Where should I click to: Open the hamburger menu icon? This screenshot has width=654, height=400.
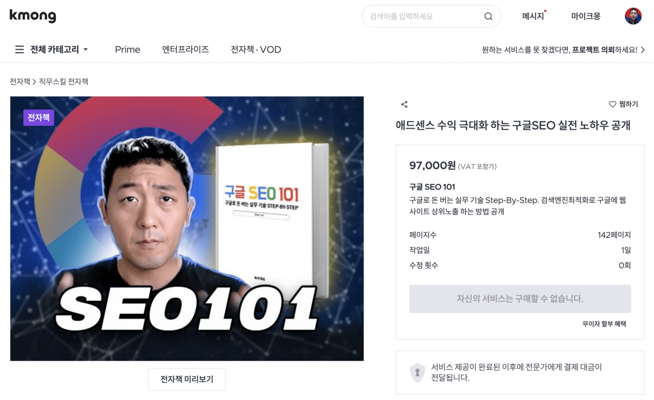[19, 49]
